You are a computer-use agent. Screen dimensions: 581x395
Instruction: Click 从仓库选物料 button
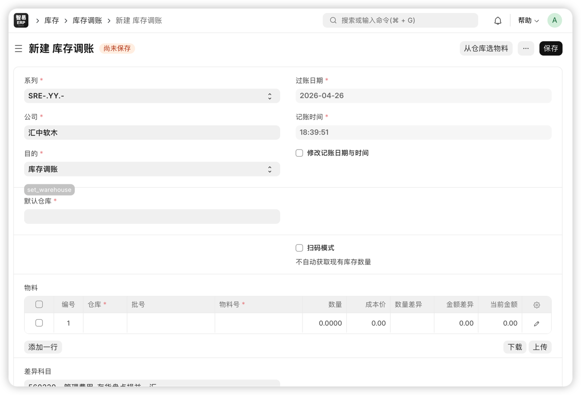point(486,48)
